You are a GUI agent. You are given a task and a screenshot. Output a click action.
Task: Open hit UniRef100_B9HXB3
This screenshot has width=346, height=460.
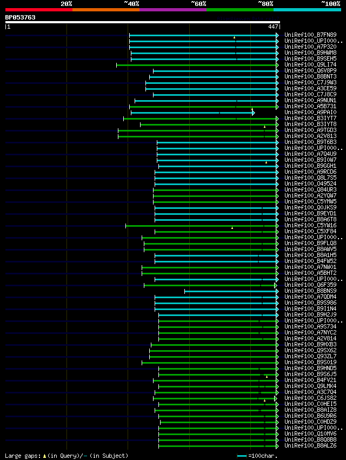click(310, 344)
